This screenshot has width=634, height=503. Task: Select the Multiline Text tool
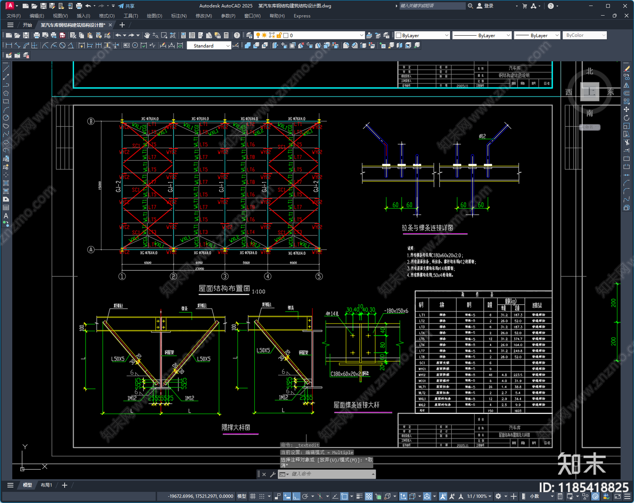click(6, 216)
